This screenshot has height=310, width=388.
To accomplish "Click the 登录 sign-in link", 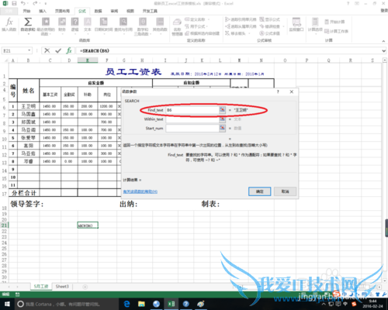I will [384, 10].
